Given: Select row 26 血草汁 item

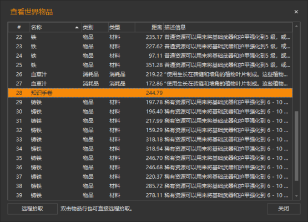Looking at the screenshot, I should tap(150, 74).
